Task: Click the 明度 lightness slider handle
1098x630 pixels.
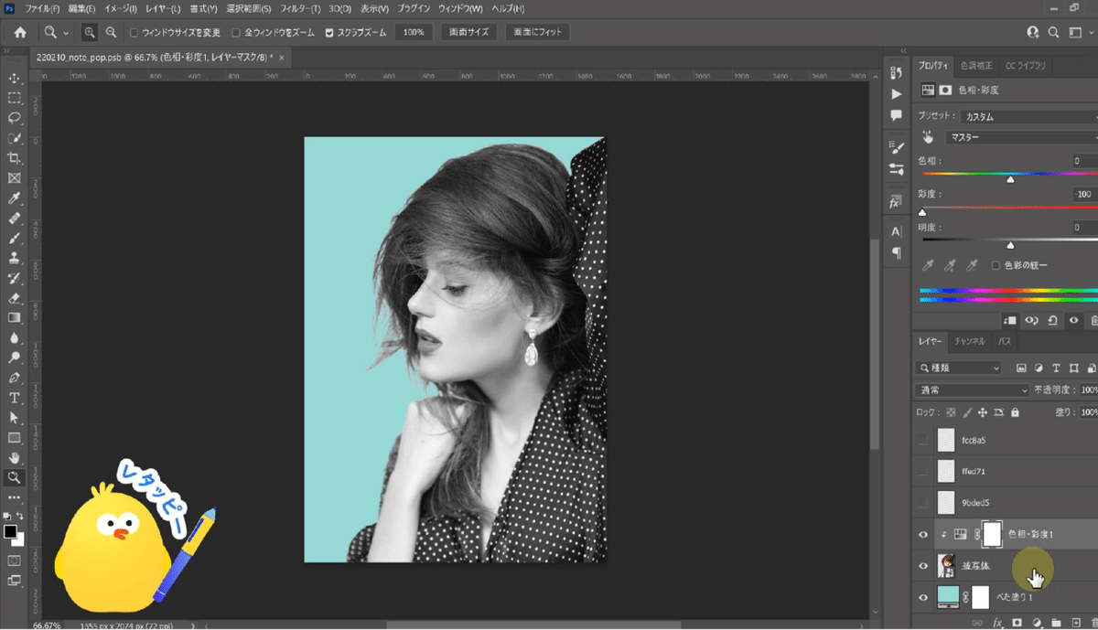Action: (x=1010, y=245)
